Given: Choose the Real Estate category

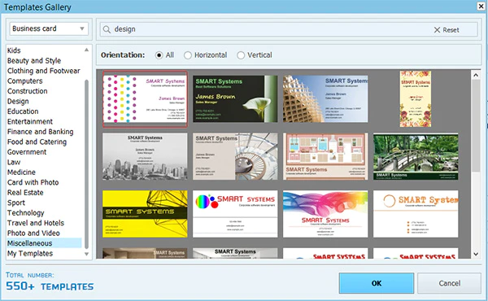Looking at the screenshot, I should [25, 193].
